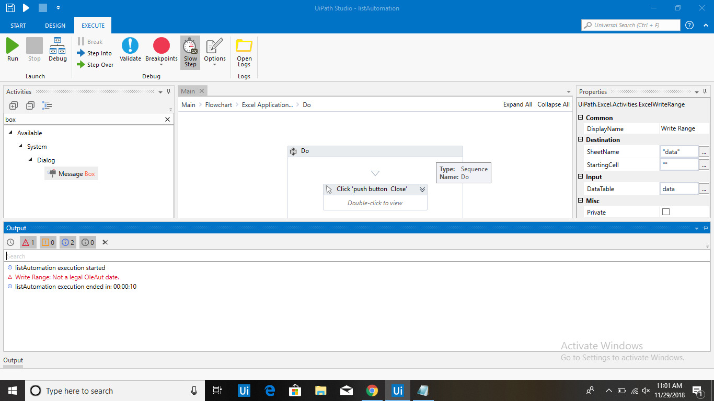Open the quick access toolbar customize arrow
Screen dimensions: 714x401
[x=58, y=8]
